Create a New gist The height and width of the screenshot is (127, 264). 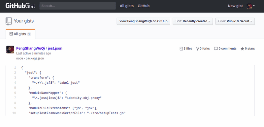(235, 6)
